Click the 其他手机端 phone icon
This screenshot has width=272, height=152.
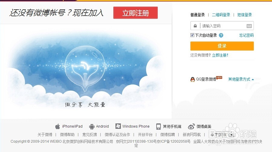coord(158,126)
